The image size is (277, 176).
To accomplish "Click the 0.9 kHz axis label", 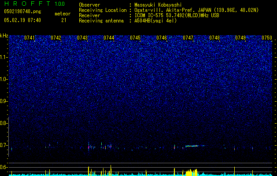I will (4, 101).
